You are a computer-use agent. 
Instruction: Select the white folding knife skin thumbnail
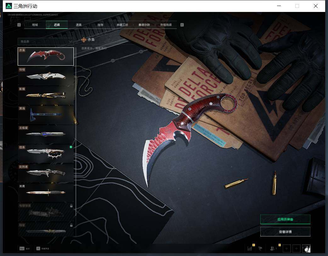pos(46,76)
